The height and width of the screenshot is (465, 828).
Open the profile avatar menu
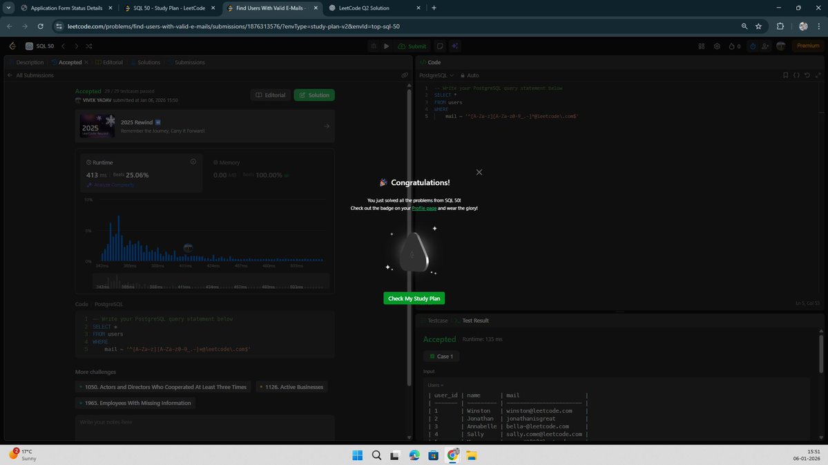781,46
